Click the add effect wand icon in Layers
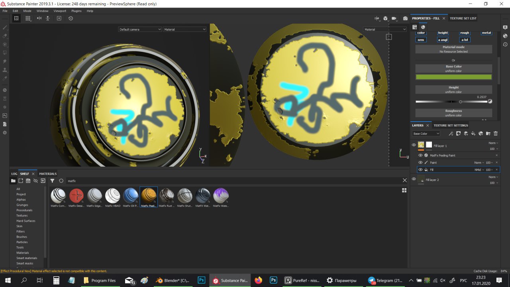510x287 pixels. (451, 134)
